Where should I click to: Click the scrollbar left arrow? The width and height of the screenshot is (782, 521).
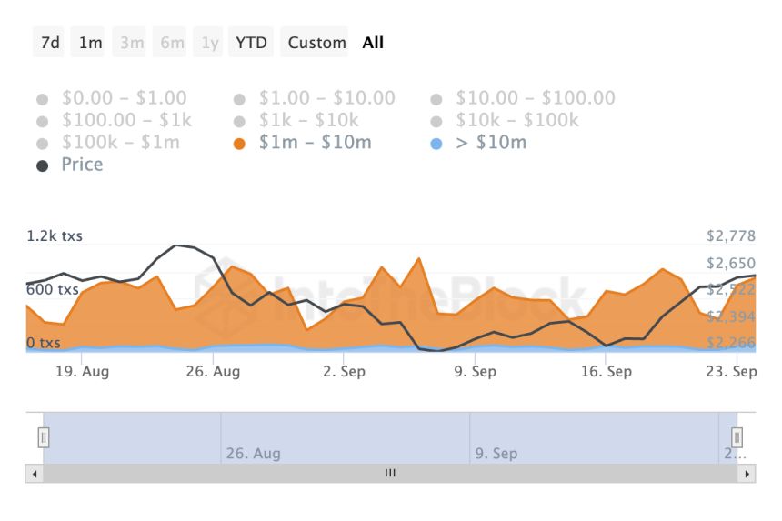(35, 474)
